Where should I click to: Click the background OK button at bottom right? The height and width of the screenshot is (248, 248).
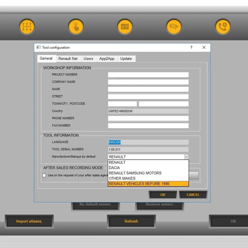point(229,221)
